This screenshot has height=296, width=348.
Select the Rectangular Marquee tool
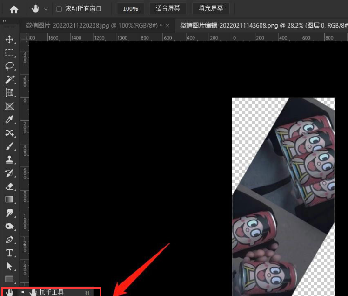pyautogui.click(x=9, y=53)
